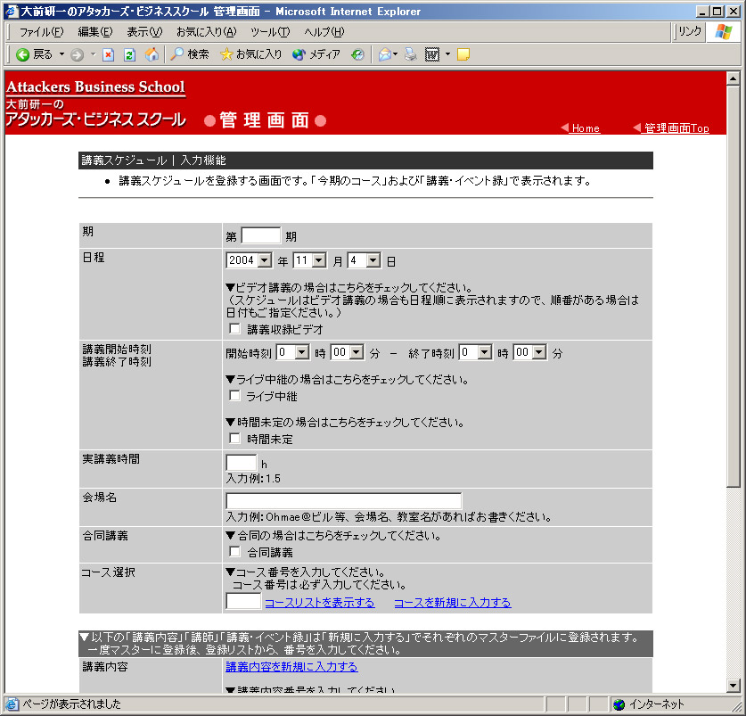Viewport: 746px width, 716px height.
Task: Click the Internet zone globe in status bar
Action: click(619, 704)
